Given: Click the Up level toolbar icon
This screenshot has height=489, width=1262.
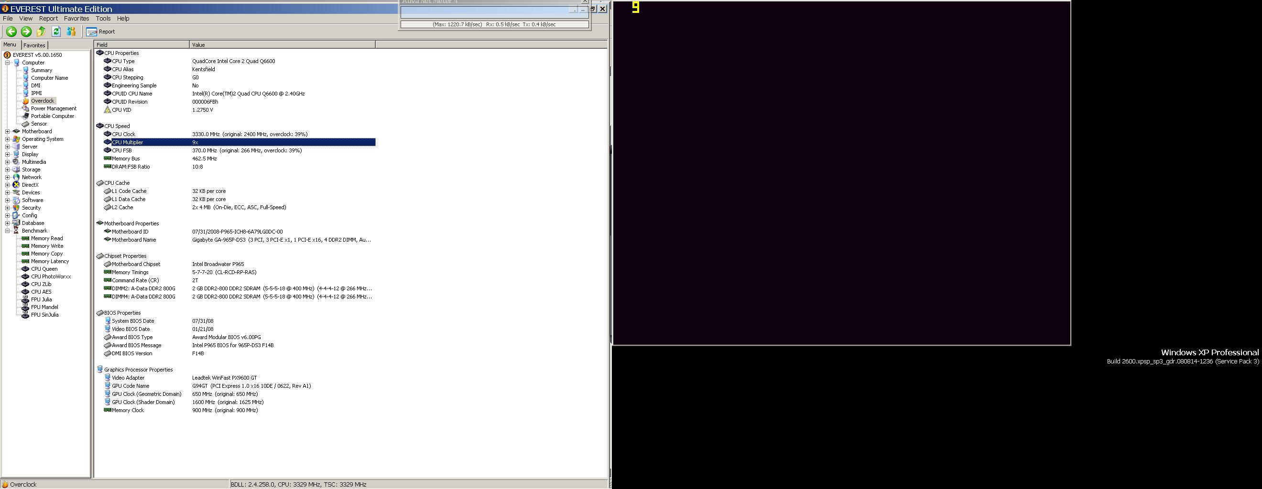Looking at the screenshot, I should (41, 32).
